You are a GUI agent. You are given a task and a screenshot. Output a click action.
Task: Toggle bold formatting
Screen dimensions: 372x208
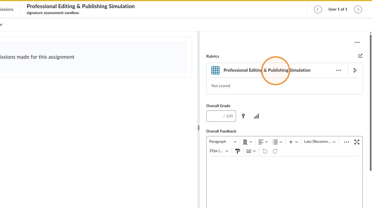click(x=245, y=142)
